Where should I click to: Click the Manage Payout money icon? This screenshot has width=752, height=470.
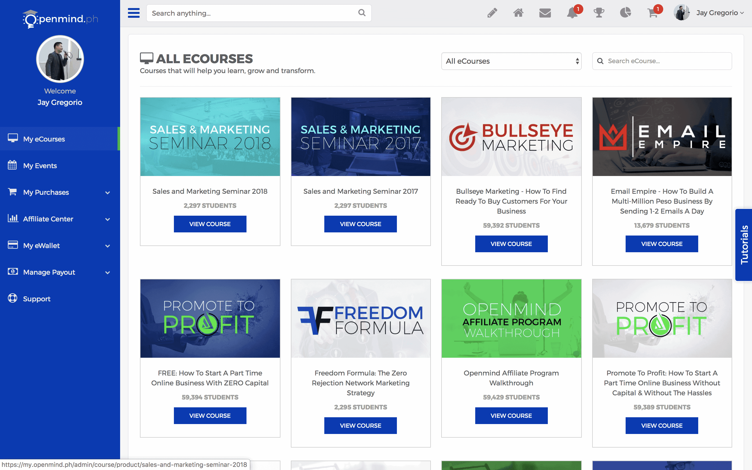(13, 272)
